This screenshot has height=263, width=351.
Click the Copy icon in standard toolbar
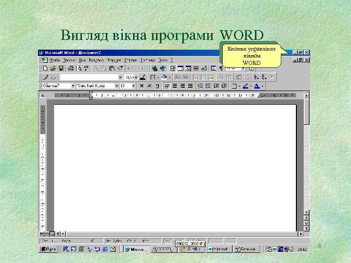(x=104, y=68)
